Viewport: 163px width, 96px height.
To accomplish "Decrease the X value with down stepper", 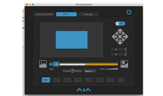I will pos(126,50).
